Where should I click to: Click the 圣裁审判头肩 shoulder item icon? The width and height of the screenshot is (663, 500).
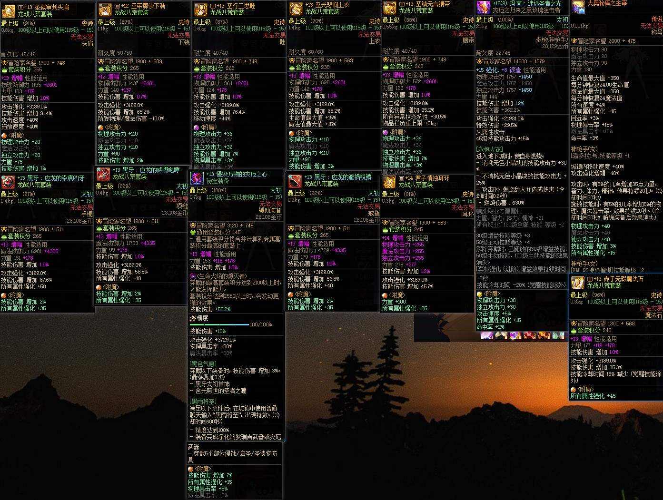click(9, 10)
